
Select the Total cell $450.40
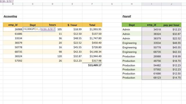pyautogui.click(x=92, y=43)
